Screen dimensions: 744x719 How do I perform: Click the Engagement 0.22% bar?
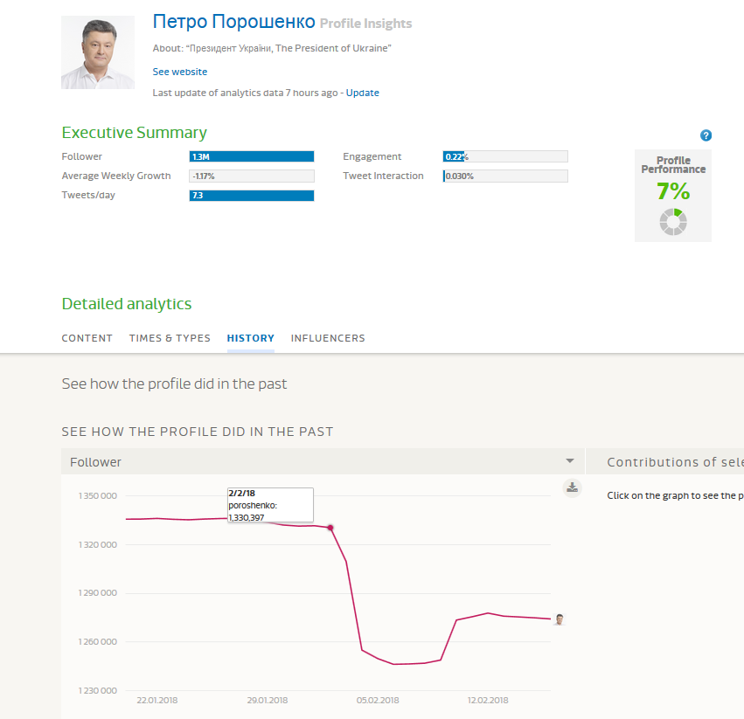coord(505,156)
